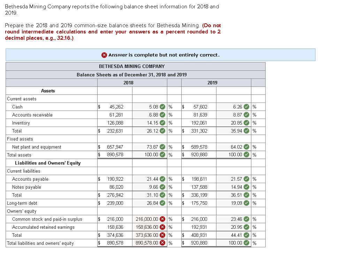The image size is (343, 256).
Task: Click green check beside 2019 total liabilities 100.00
Action: 246,243
